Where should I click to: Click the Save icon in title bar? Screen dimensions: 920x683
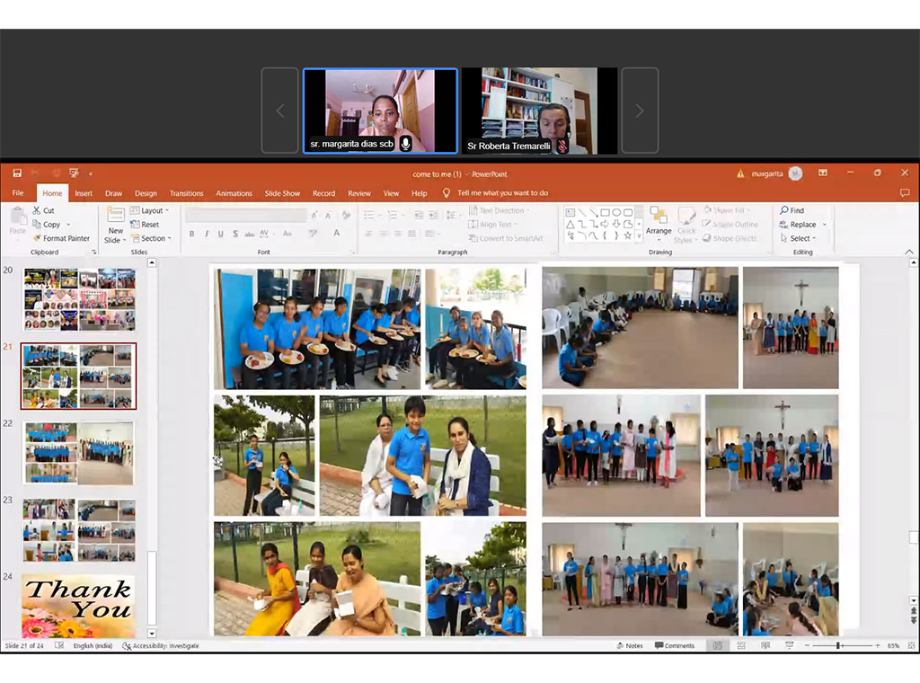point(17,173)
